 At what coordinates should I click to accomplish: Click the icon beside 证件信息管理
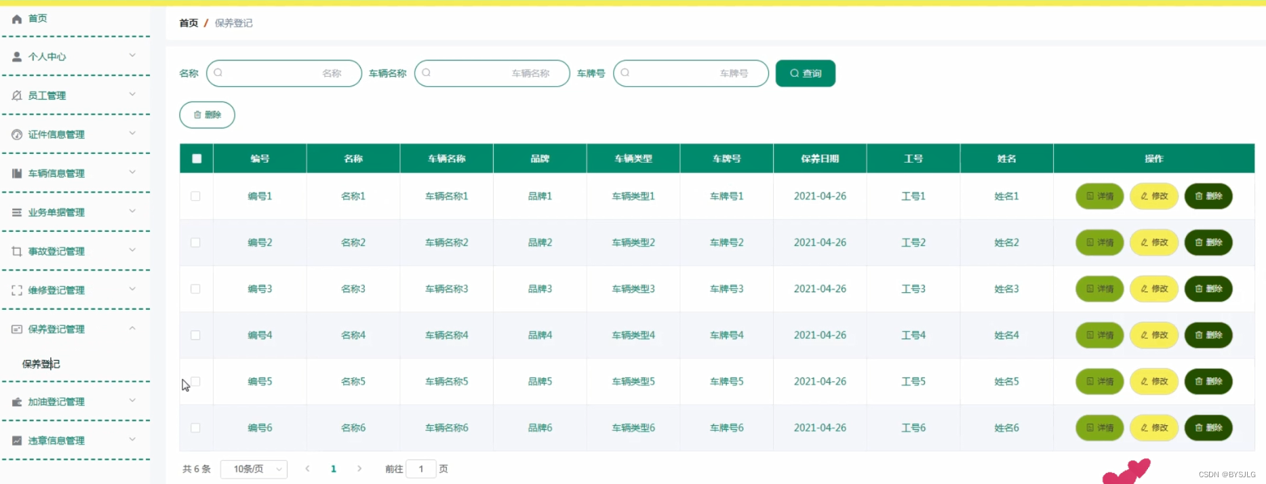[x=17, y=135]
